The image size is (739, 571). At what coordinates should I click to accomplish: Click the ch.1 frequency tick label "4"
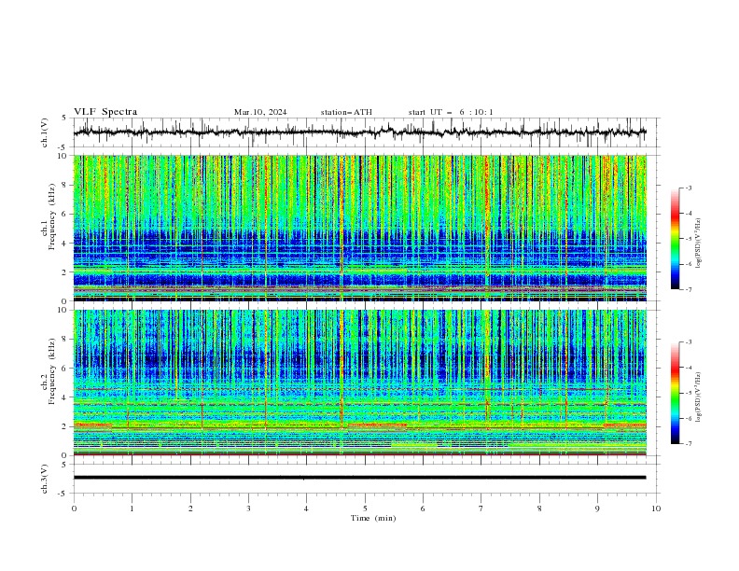pos(65,244)
